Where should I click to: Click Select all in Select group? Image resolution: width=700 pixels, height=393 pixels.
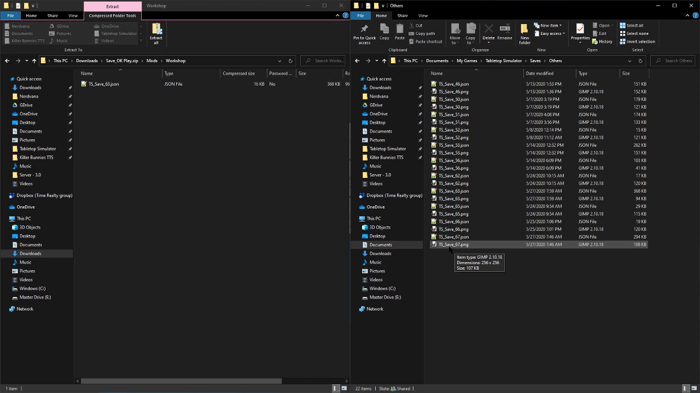[631, 26]
